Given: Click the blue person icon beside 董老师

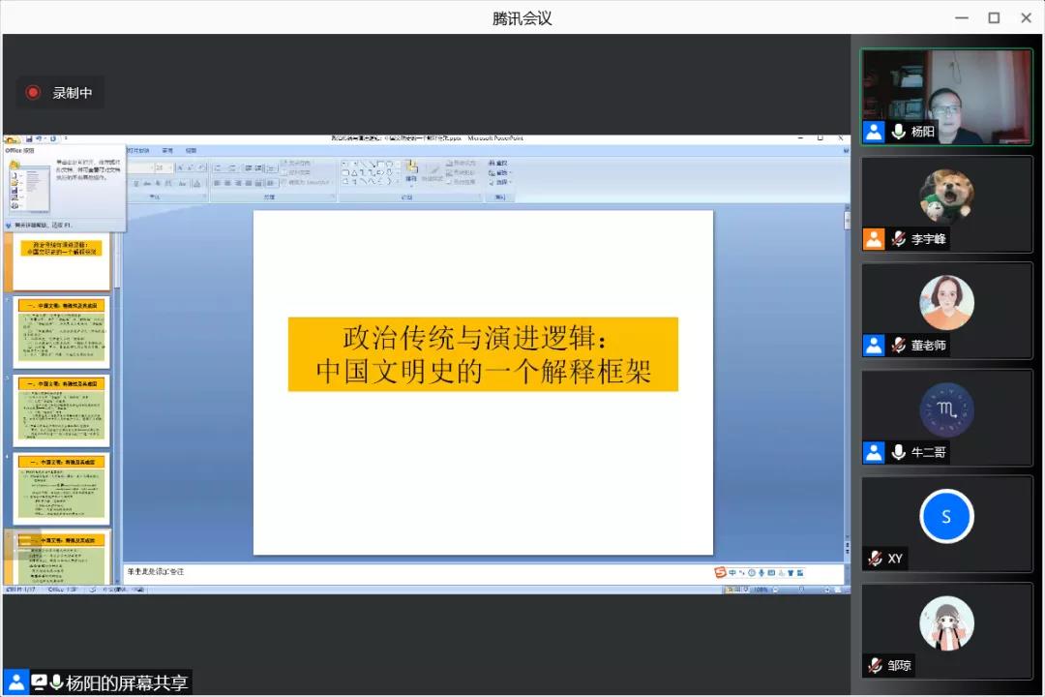Looking at the screenshot, I should 874,345.
